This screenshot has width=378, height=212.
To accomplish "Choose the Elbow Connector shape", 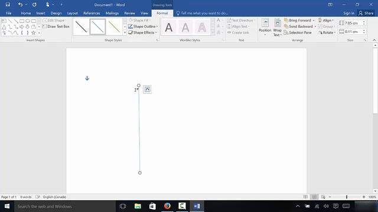I will 10,27.
